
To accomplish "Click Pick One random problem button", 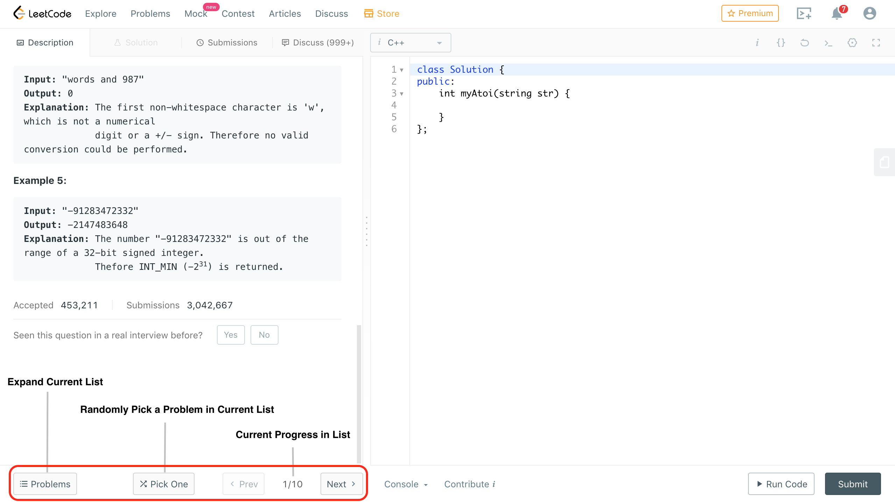I will tap(163, 484).
